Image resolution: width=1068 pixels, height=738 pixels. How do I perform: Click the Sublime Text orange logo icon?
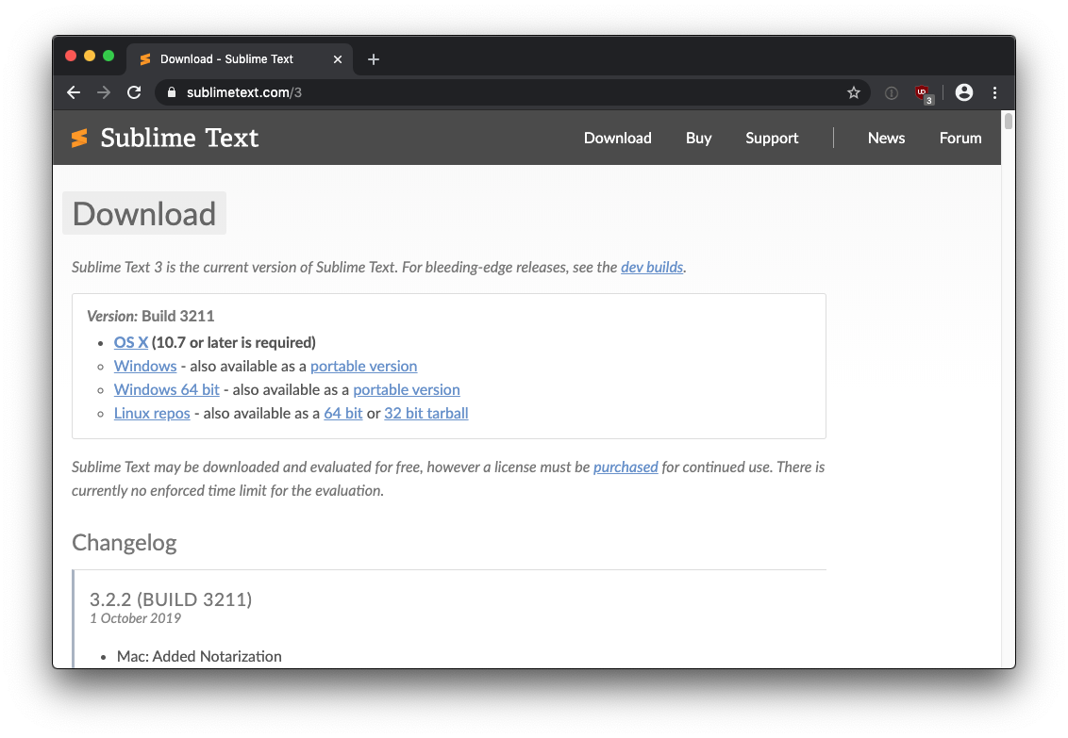pyautogui.click(x=79, y=138)
